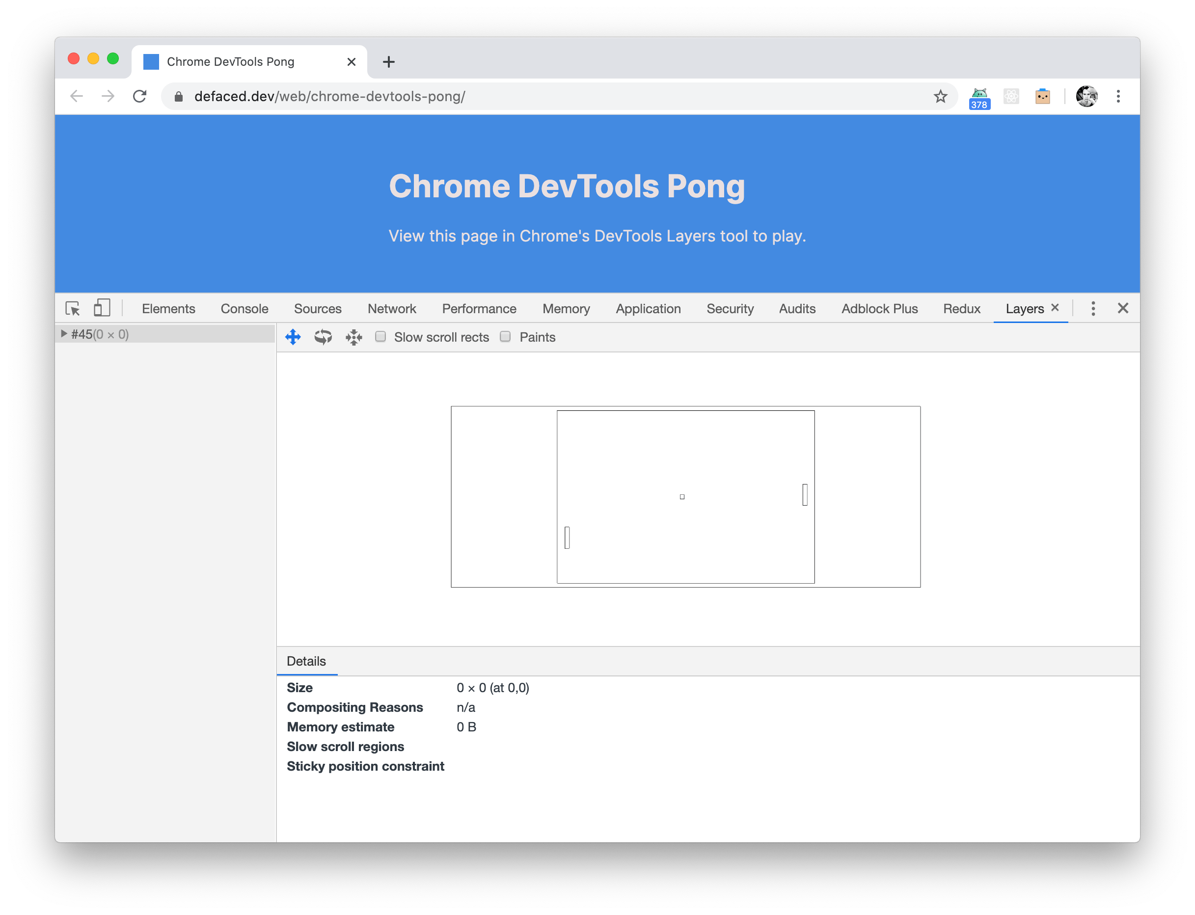
Task: Expand the #45 layer entry
Action: (x=64, y=334)
